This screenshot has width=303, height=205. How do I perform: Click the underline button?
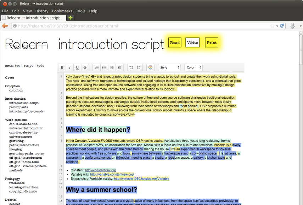pos(77,68)
